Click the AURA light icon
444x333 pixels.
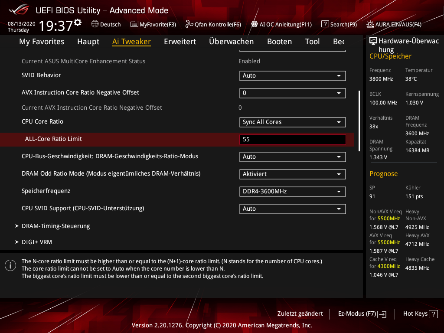(x=370, y=24)
